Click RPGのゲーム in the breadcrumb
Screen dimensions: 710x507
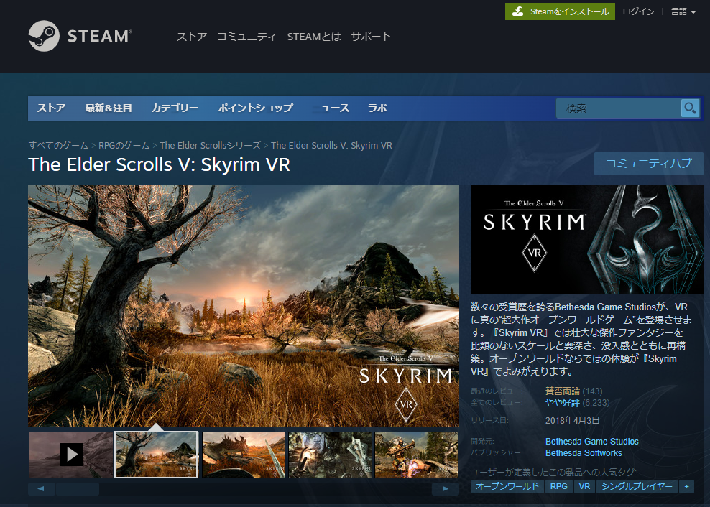coord(124,146)
